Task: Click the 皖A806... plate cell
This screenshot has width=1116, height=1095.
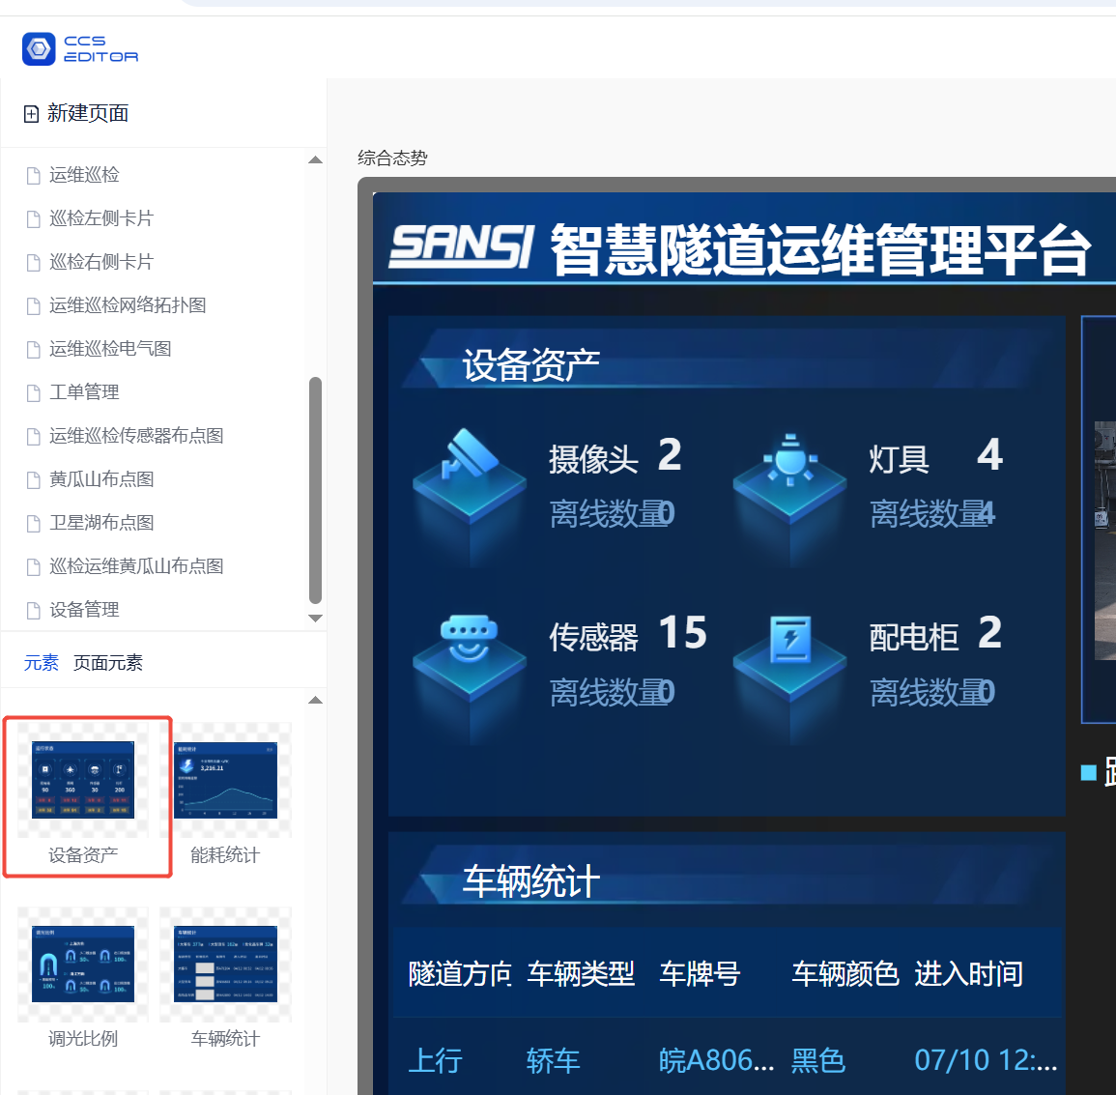Action: point(717,1061)
